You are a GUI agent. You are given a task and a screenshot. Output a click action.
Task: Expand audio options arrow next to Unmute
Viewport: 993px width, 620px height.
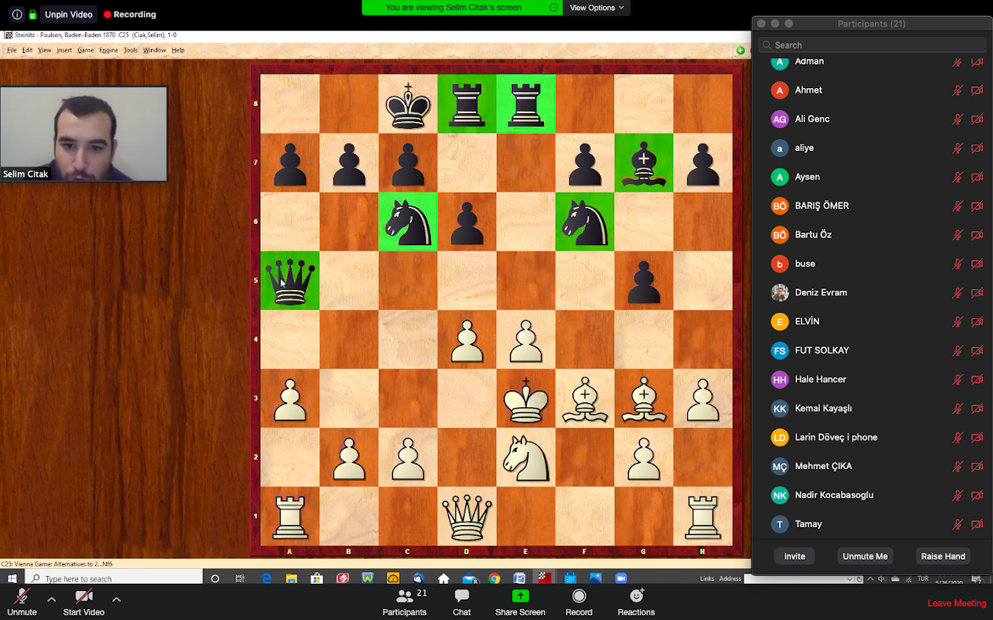point(51,600)
